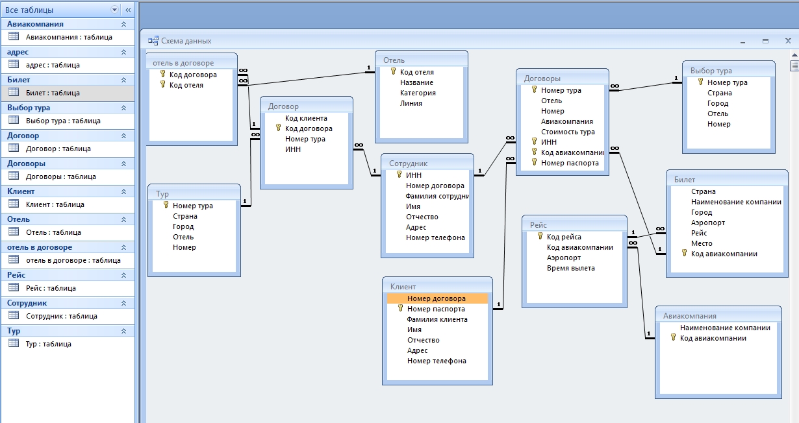Click the Авиакомпания table icon in navigation pane
Viewport: 799px width, 423px height.
[14, 37]
